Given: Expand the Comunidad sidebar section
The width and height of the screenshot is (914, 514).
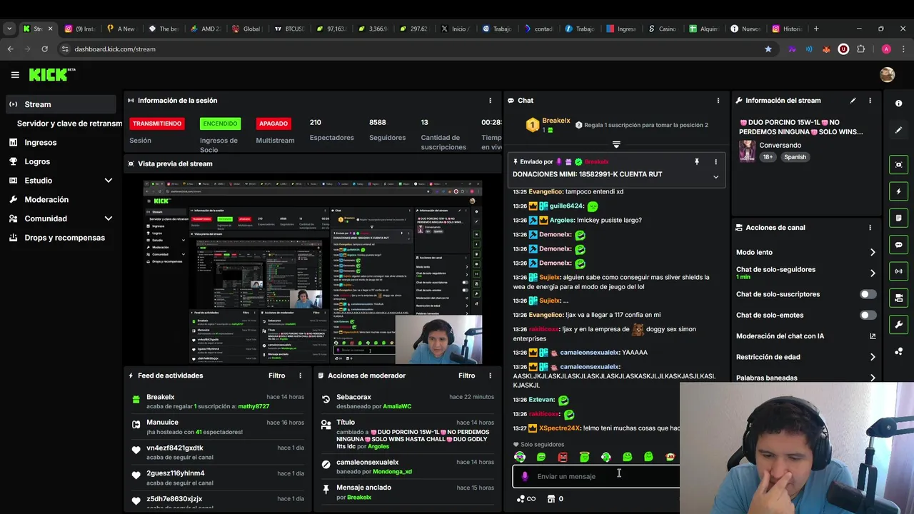Looking at the screenshot, I should pyautogui.click(x=109, y=218).
